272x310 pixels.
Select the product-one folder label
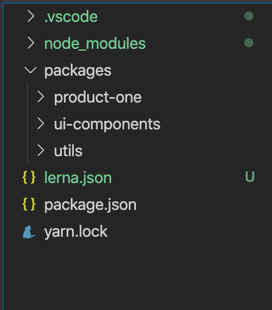tap(98, 98)
